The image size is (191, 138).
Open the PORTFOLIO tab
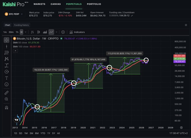point(94,4)
